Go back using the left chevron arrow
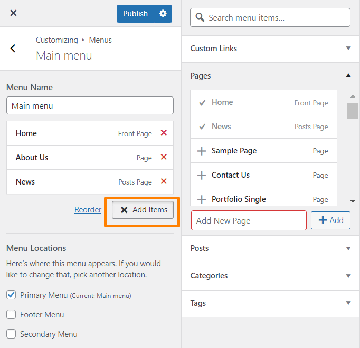The image size is (360, 348). click(x=13, y=48)
